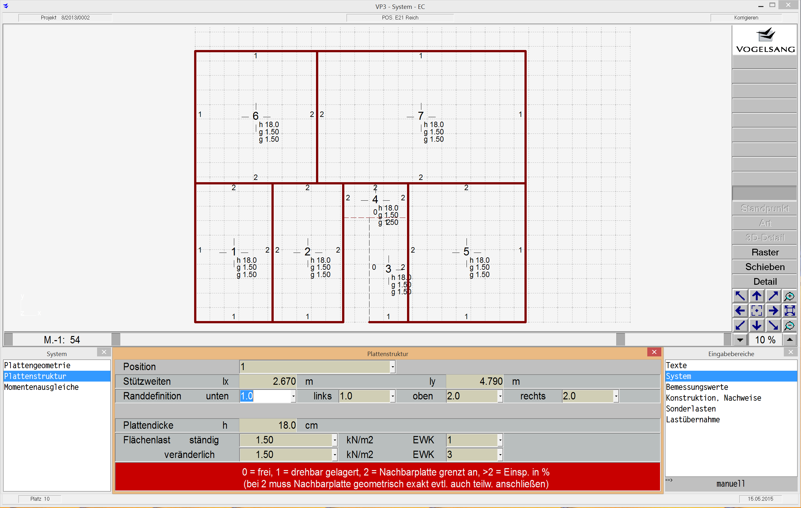The image size is (801, 508).
Task: Pan diagonally with the down-right arrow
Action: (773, 326)
